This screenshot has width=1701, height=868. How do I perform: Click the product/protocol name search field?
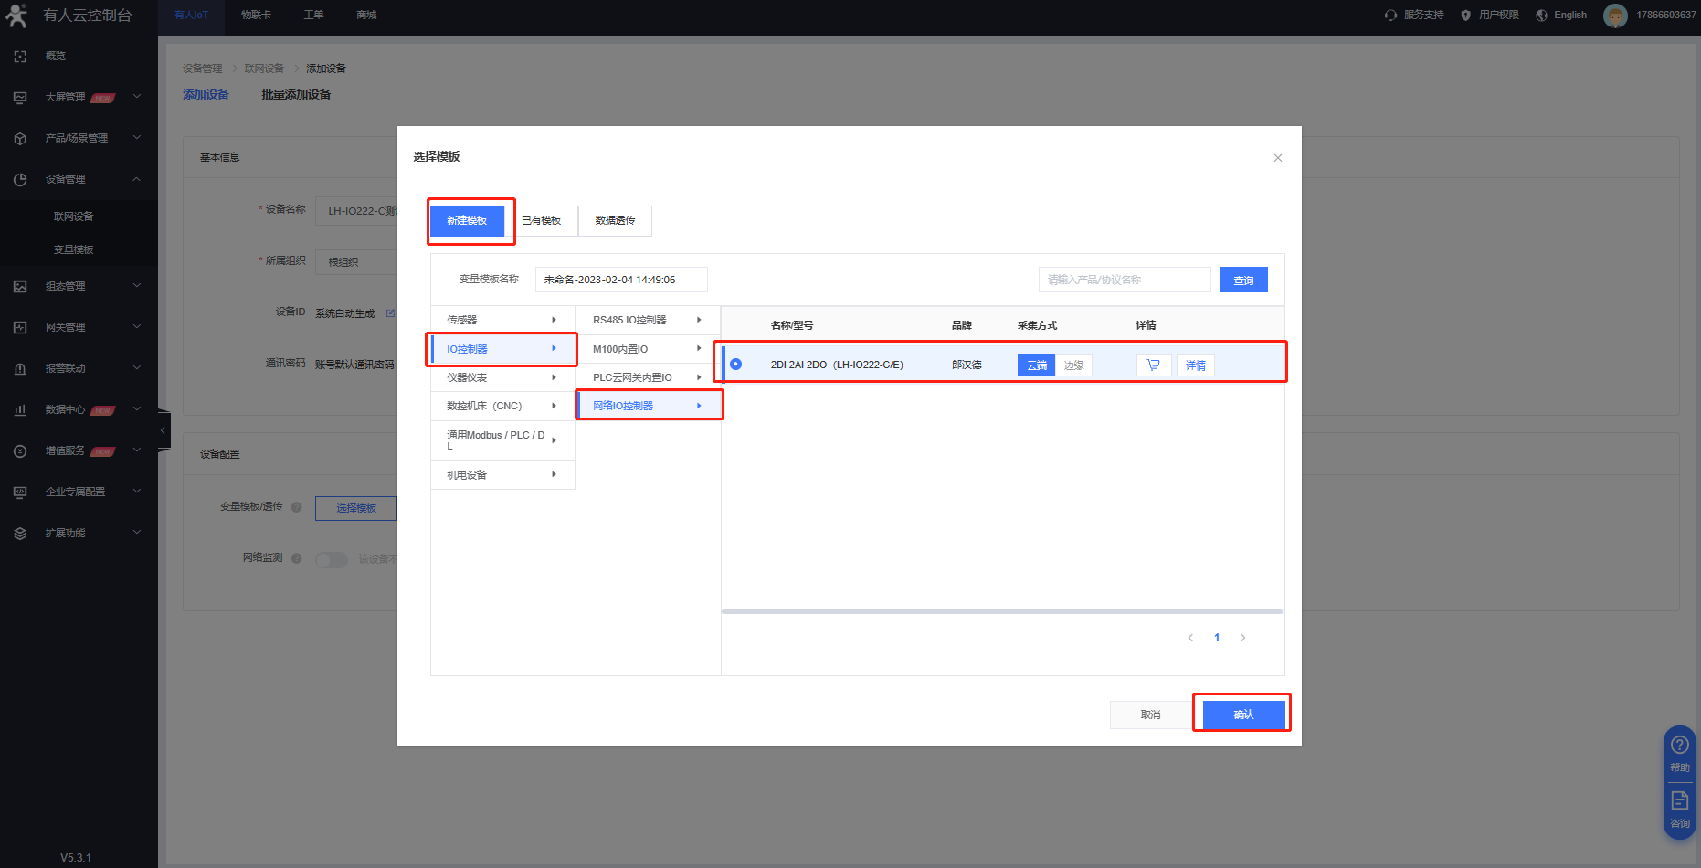[x=1124, y=280]
